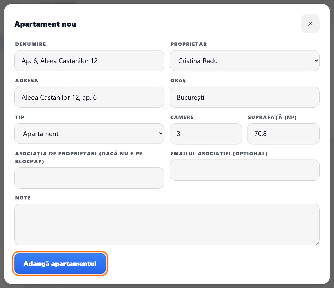Click into the Camere field
The image size is (334, 288).
click(206, 134)
